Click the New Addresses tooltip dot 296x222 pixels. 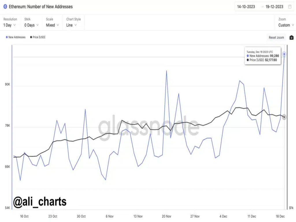pos(248,56)
